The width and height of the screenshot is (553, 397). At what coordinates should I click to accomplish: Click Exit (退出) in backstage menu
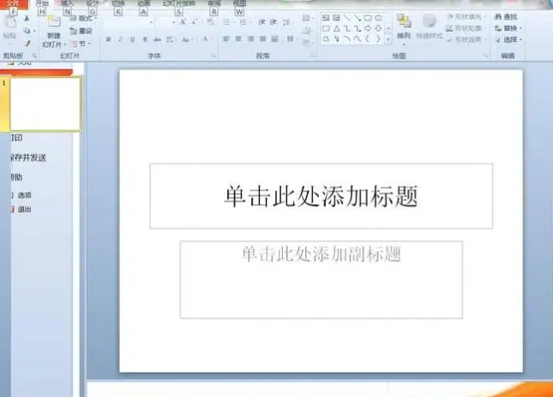click(22, 209)
